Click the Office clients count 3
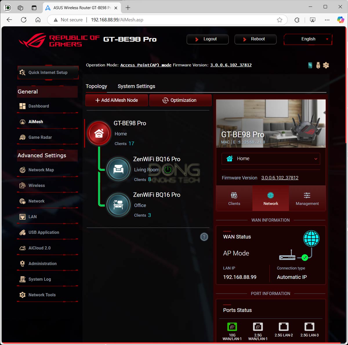 (150, 215)
